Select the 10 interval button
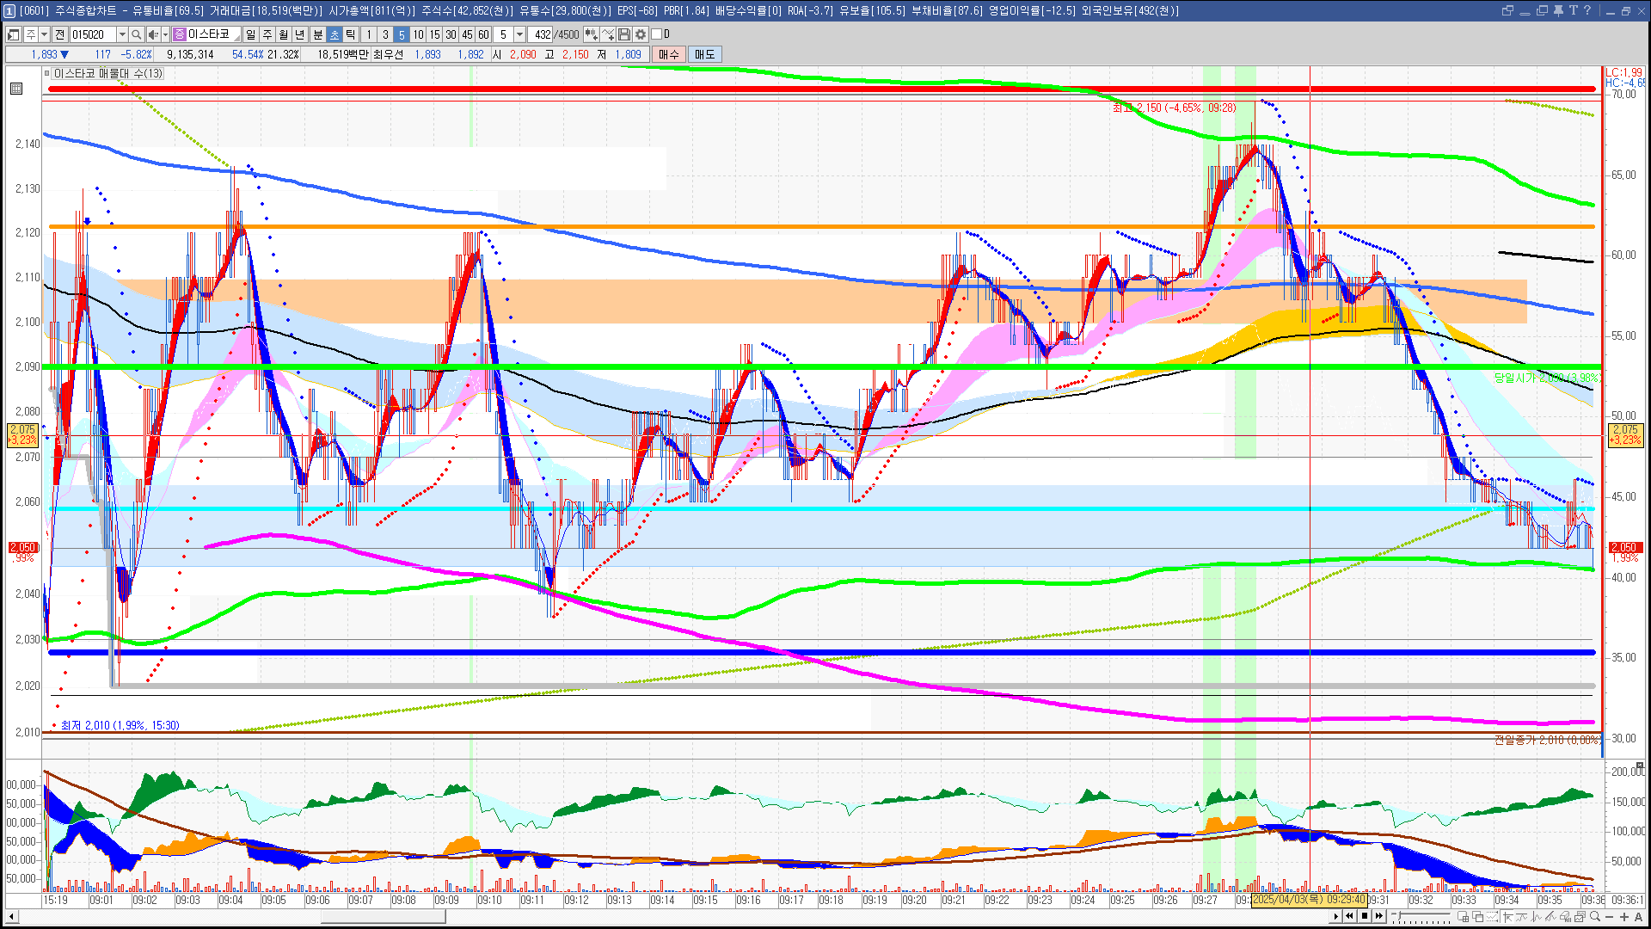Viewport: 1651px width, 929px height. tap(418, 34)
